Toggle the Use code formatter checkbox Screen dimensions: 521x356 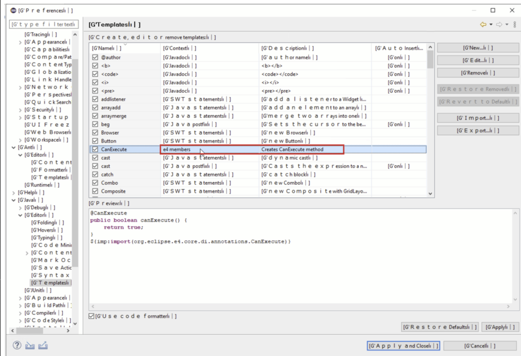tap(91, 316)
